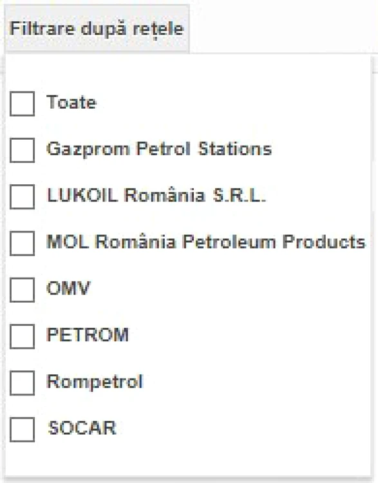Click blank space above the Toate option
378x483 pixels.
(x=188, y=72)
